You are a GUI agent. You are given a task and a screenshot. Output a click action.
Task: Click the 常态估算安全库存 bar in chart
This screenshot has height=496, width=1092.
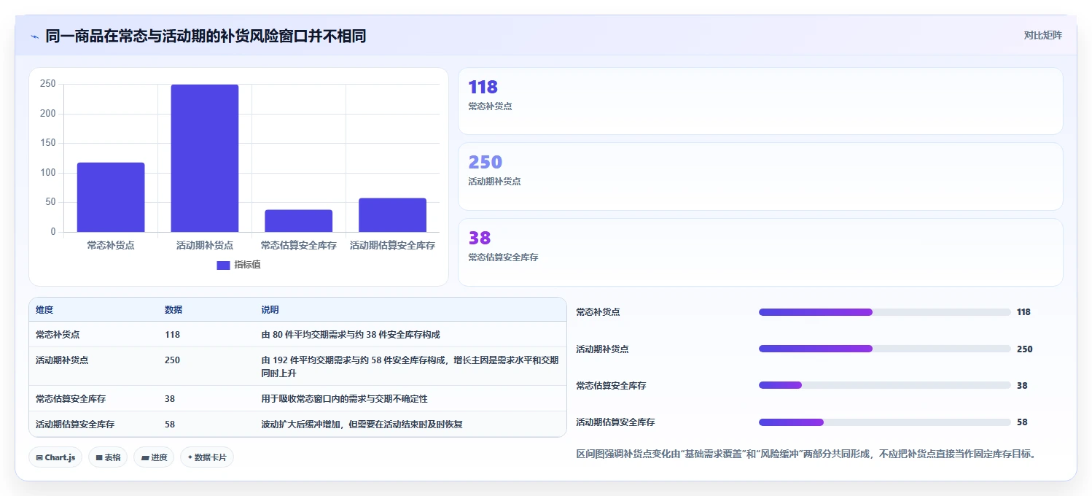(299, 221)
